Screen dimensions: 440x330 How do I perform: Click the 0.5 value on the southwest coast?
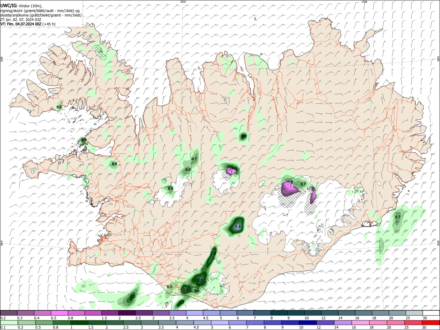click(169, 287)
